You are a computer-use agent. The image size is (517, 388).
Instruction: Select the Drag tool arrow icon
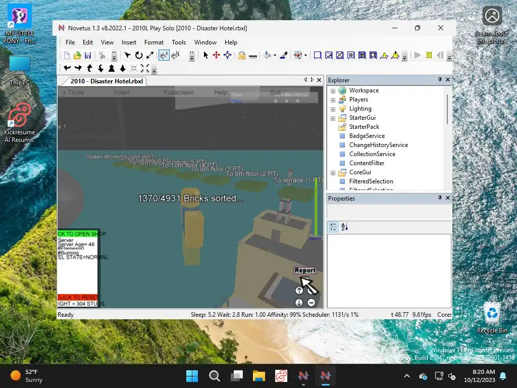point(128,55)
